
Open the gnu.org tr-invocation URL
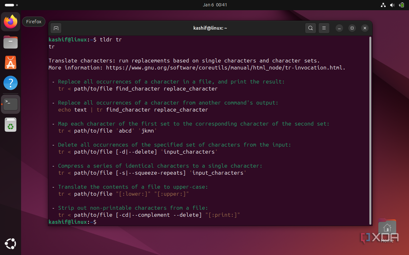(225, 68)
